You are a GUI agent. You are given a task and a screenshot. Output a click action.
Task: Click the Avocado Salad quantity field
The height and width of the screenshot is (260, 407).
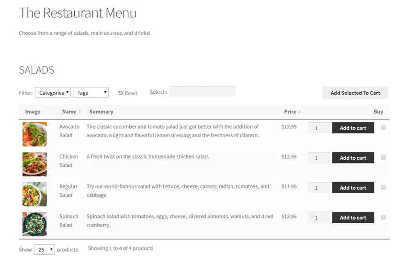coord(319,128)
